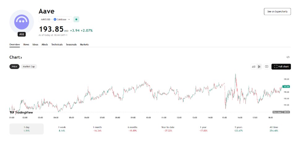
Task: Open the embed code icon
Action: pos(288,57)
